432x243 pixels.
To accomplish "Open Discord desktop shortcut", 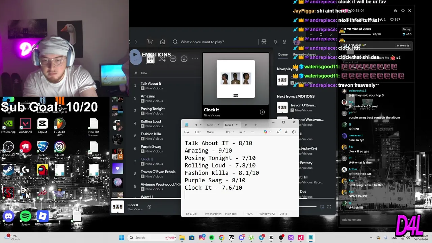I will point(8,218).
